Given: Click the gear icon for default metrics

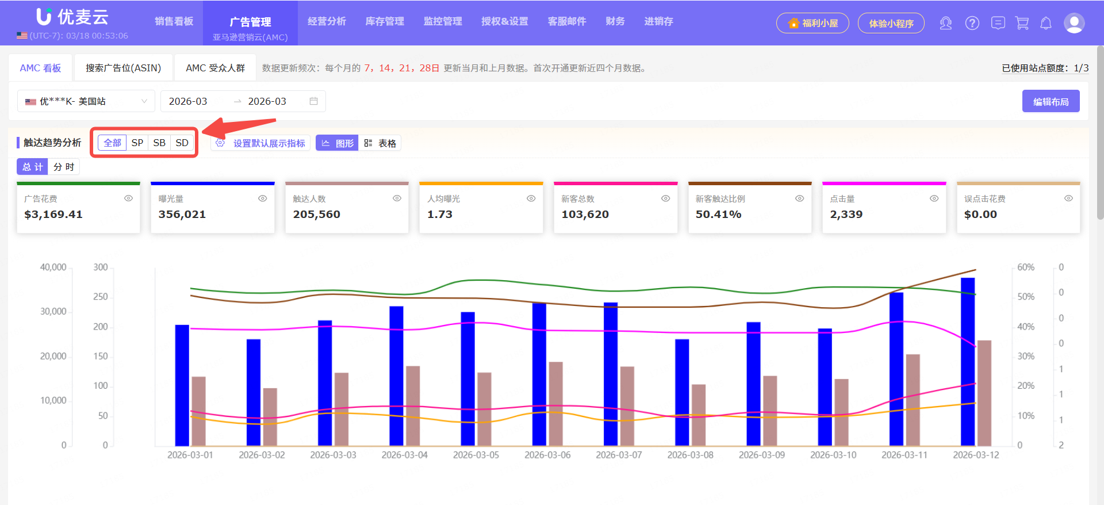Looking at the screenshot, I should pyautogui.click(x=220, y=143).
